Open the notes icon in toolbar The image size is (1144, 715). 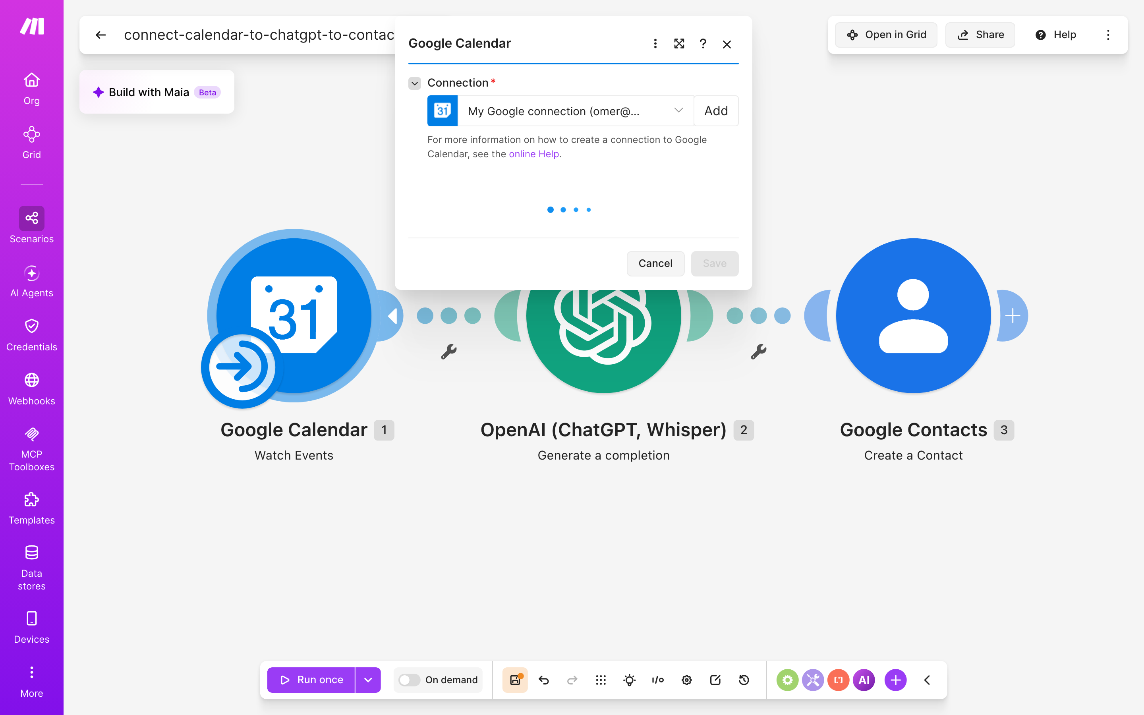715,680
